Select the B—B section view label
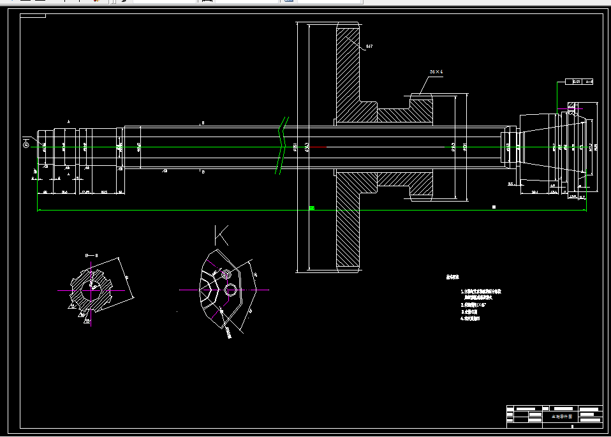Viewport: 611px width, 437px height. pyautogui.click(x=92, y=256)
